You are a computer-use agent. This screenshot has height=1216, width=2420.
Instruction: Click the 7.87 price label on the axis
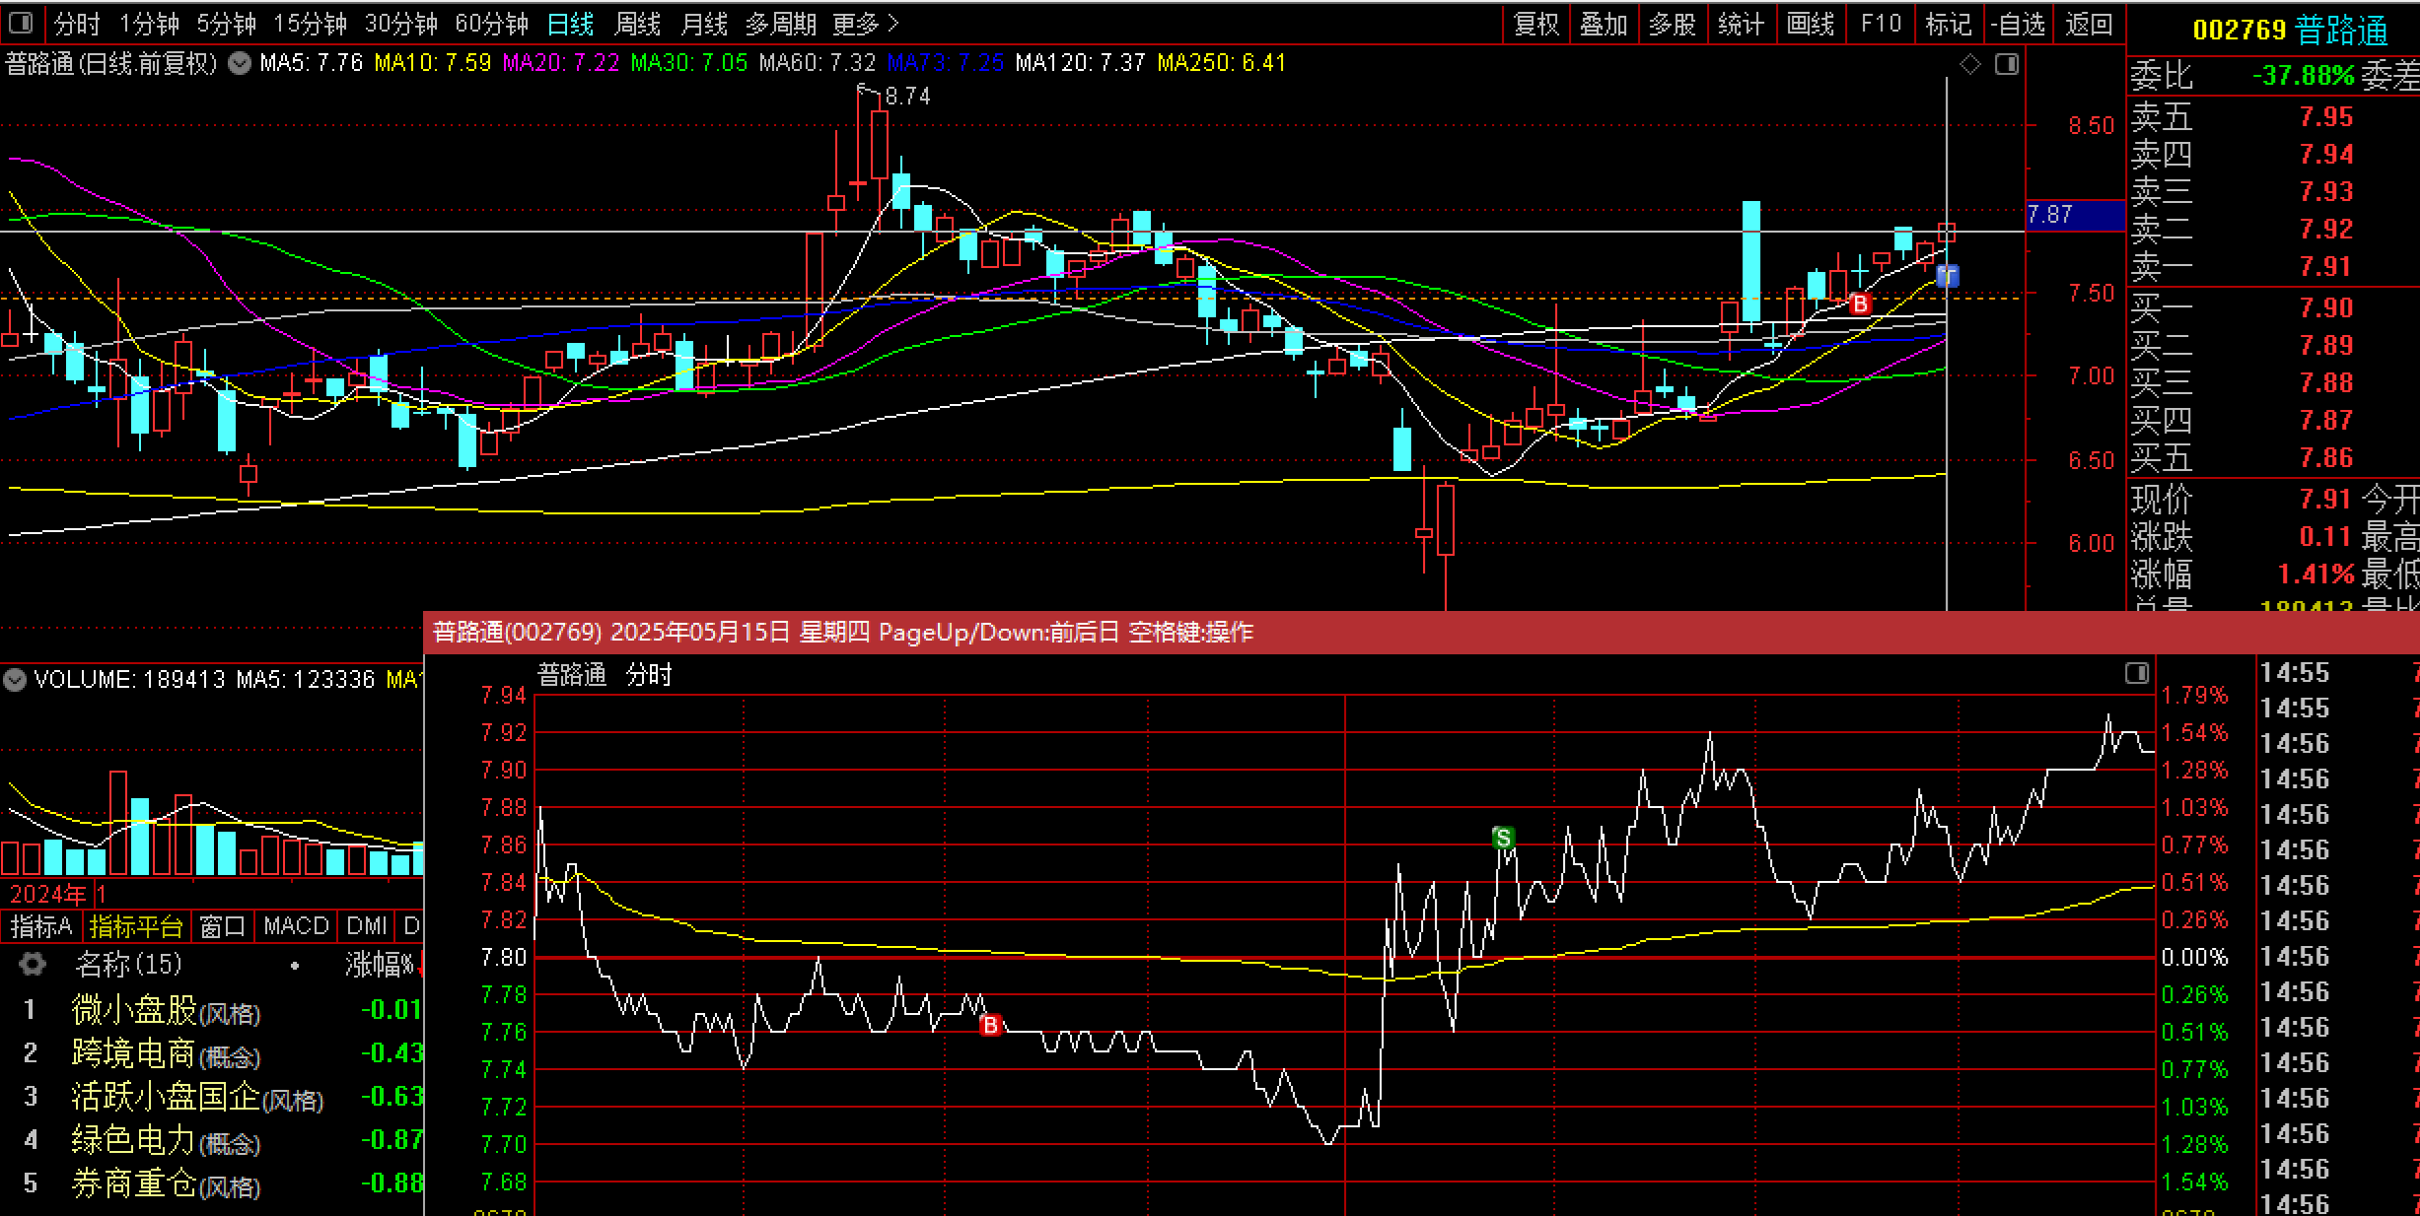[x=2074, y=215]
